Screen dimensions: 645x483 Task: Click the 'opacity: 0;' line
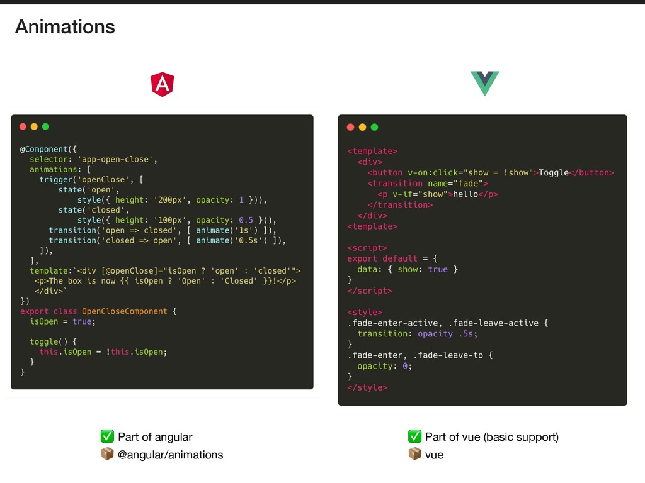coord(385,366)
